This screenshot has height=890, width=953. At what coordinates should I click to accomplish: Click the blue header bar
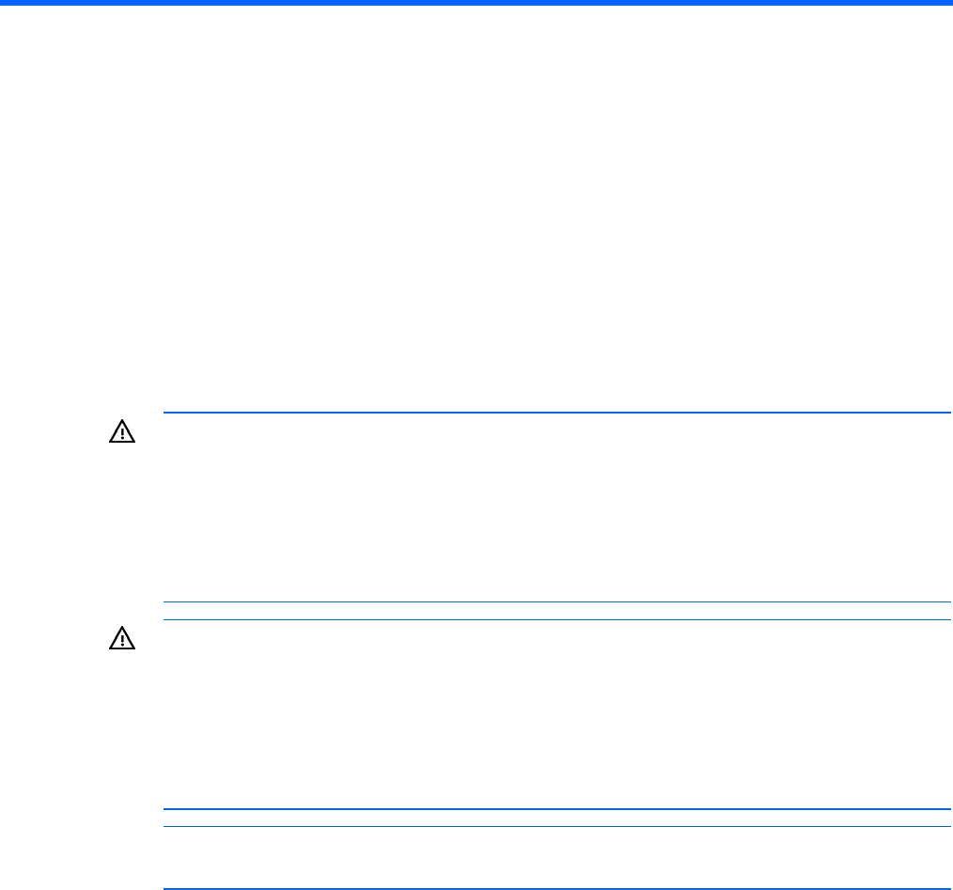point(476,3)
